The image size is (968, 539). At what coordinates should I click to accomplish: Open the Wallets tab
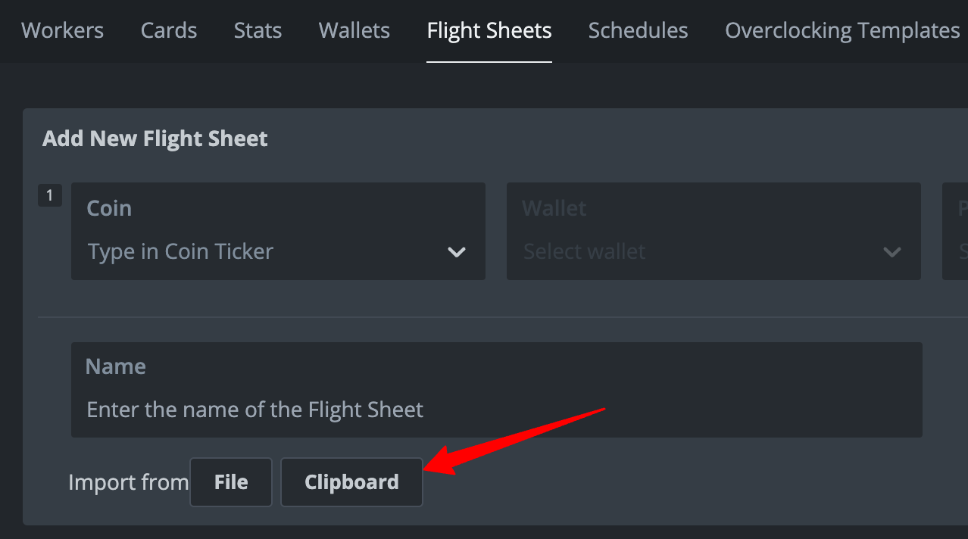354,30
